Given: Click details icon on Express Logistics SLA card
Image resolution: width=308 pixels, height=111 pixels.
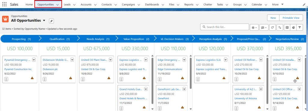Looking at the screenshot, I should pyautogui.click(x=198, y=79).
